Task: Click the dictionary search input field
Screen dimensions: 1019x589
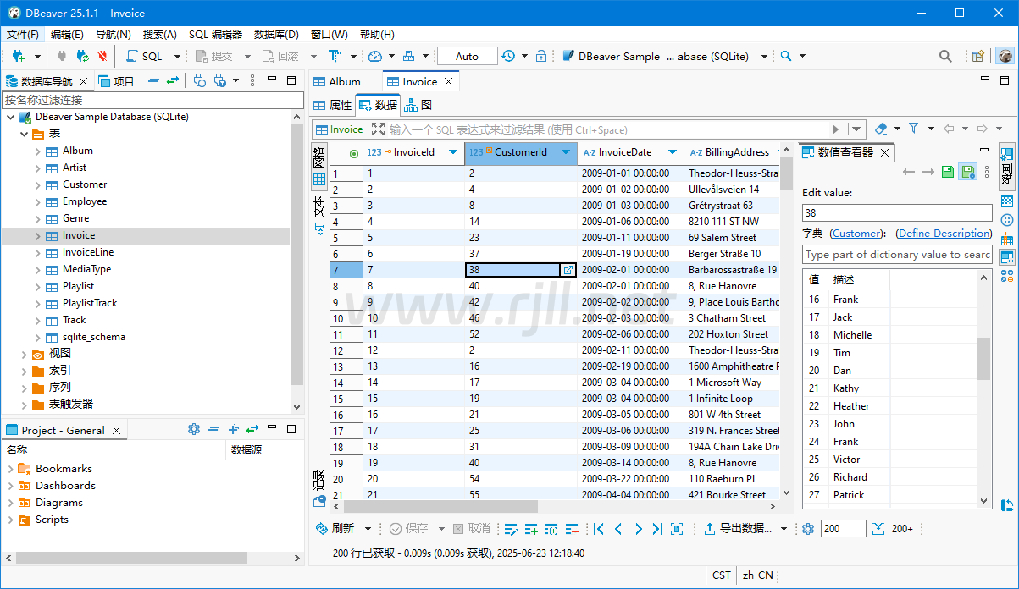Action: coord(896,255)
